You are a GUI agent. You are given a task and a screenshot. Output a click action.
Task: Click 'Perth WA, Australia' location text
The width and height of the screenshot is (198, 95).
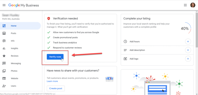click(11, 19)
